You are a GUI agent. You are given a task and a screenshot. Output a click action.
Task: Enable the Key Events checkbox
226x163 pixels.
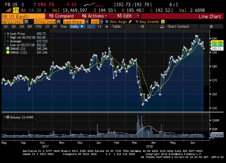click(x=137, y=22)
